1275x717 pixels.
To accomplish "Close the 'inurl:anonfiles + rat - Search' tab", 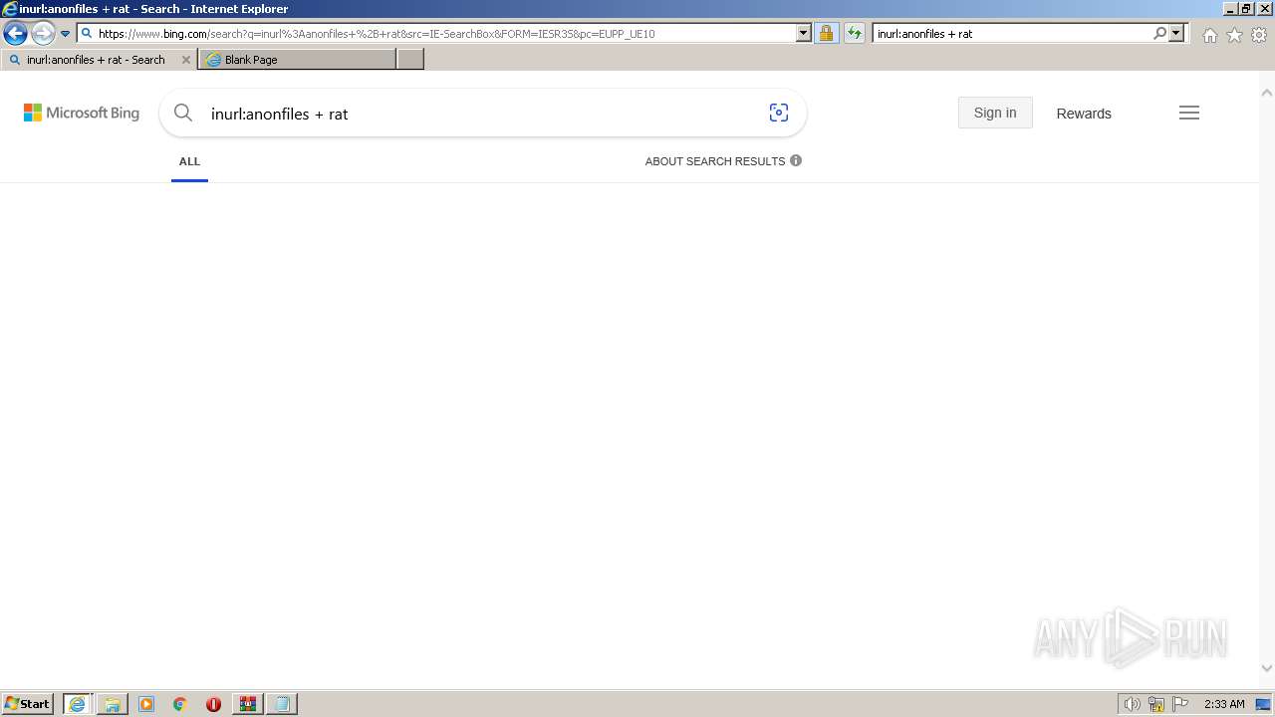I will pyautogui.click(x=185, y=60).
